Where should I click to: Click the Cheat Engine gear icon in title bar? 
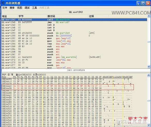tap(3, 3)
